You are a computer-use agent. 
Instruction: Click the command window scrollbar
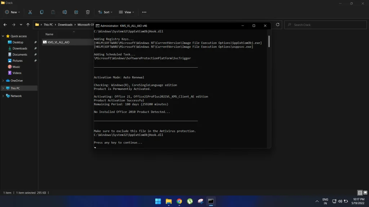pos(269,41)
